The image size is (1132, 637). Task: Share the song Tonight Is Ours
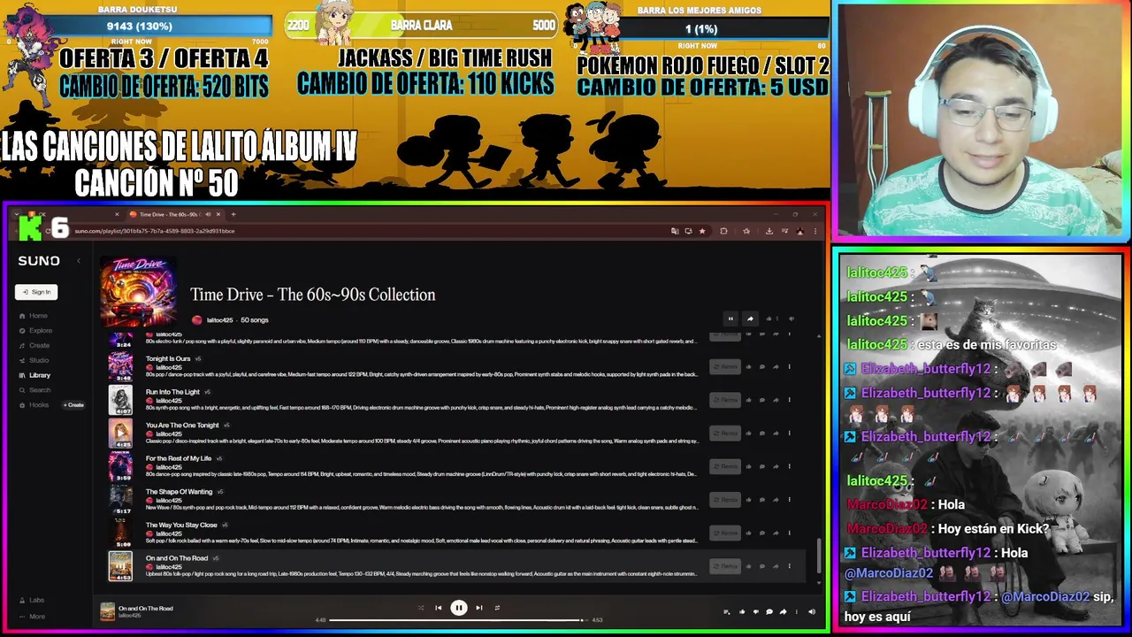coord(776,366)
